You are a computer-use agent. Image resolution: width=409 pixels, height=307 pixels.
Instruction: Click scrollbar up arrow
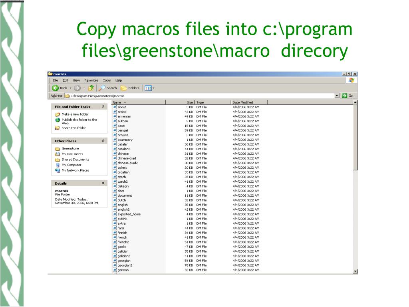355,102
